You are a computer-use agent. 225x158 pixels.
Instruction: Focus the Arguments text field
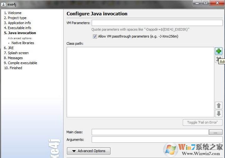[157, 140]
